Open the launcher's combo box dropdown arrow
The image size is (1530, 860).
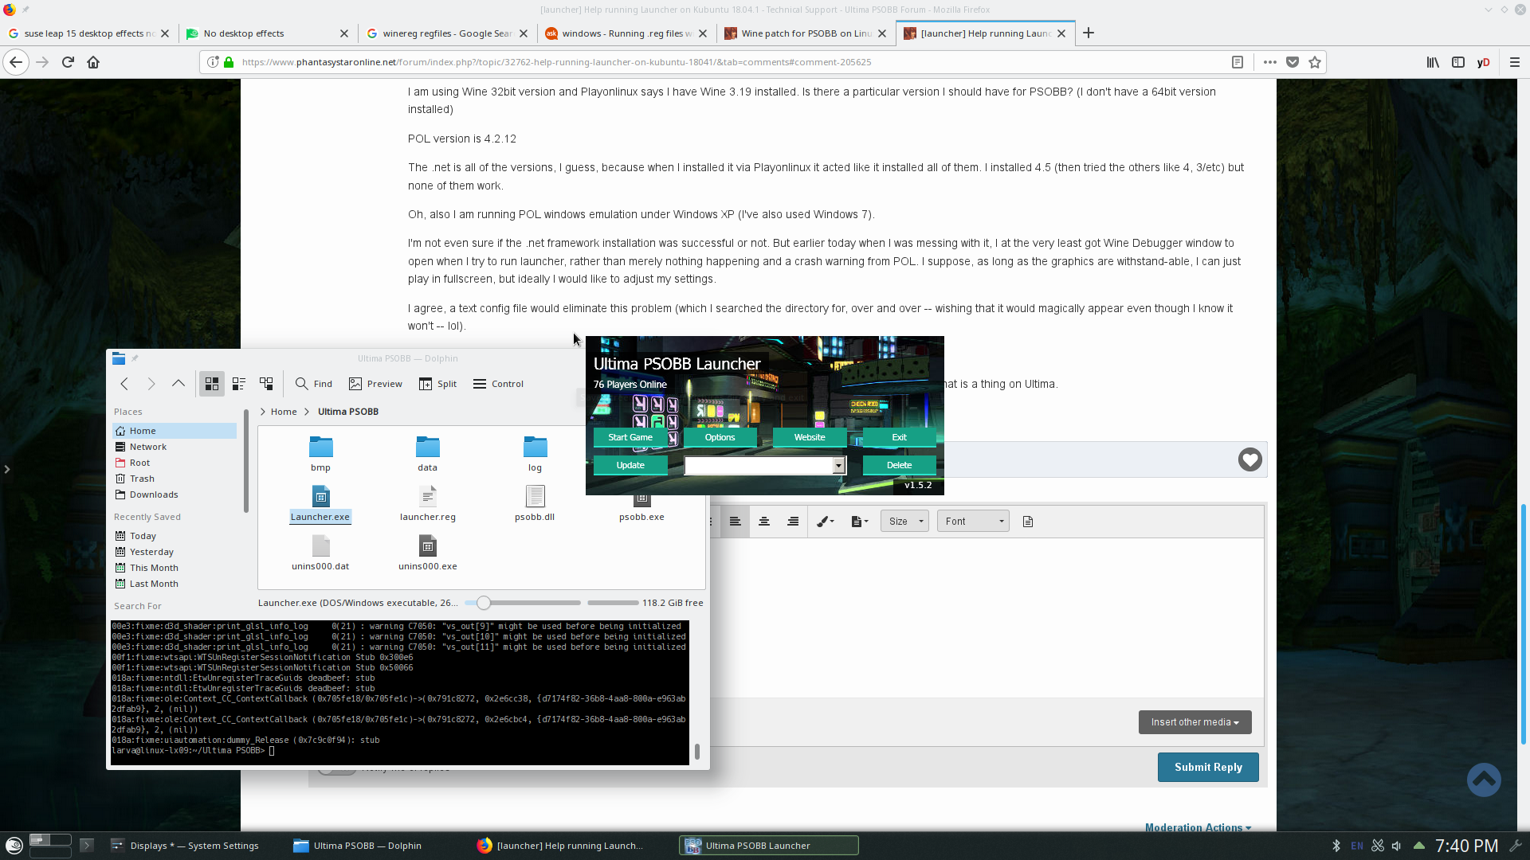[x=838, y=466]
